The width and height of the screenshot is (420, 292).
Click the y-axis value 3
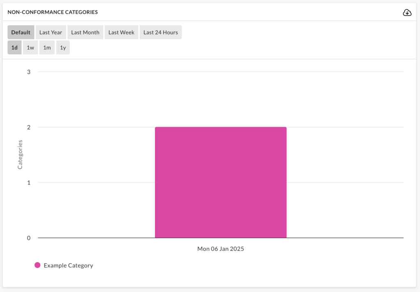point(29,72)
